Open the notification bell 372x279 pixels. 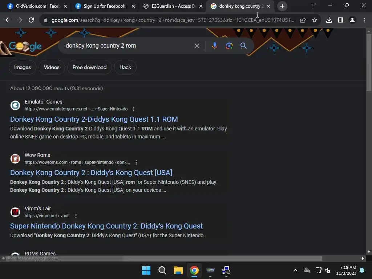pos(362,270)
